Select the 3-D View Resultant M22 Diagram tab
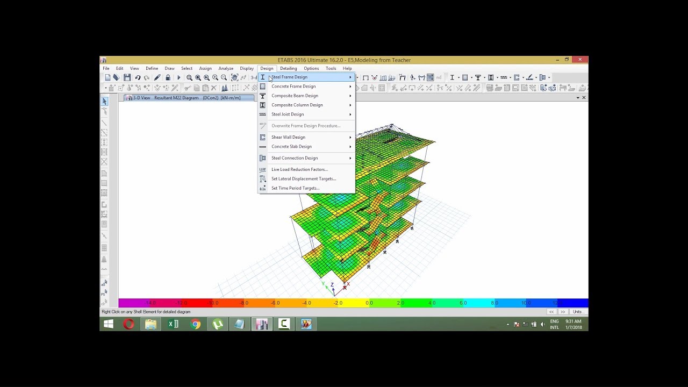The height and width of the screenshot is (387, 688). (189, 98)
